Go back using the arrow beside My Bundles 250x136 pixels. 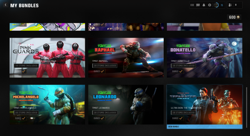6,5
